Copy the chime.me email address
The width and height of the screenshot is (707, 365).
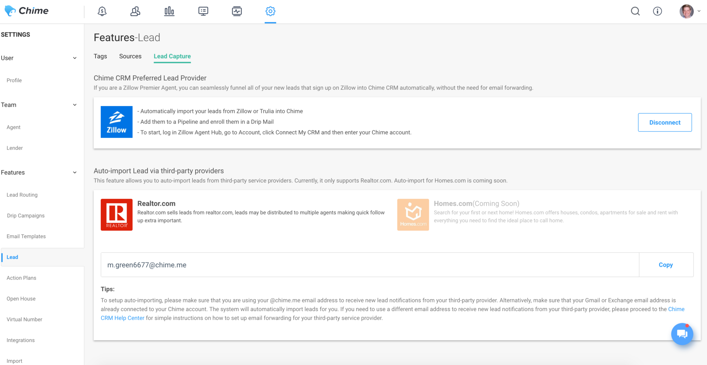point(666,265)
